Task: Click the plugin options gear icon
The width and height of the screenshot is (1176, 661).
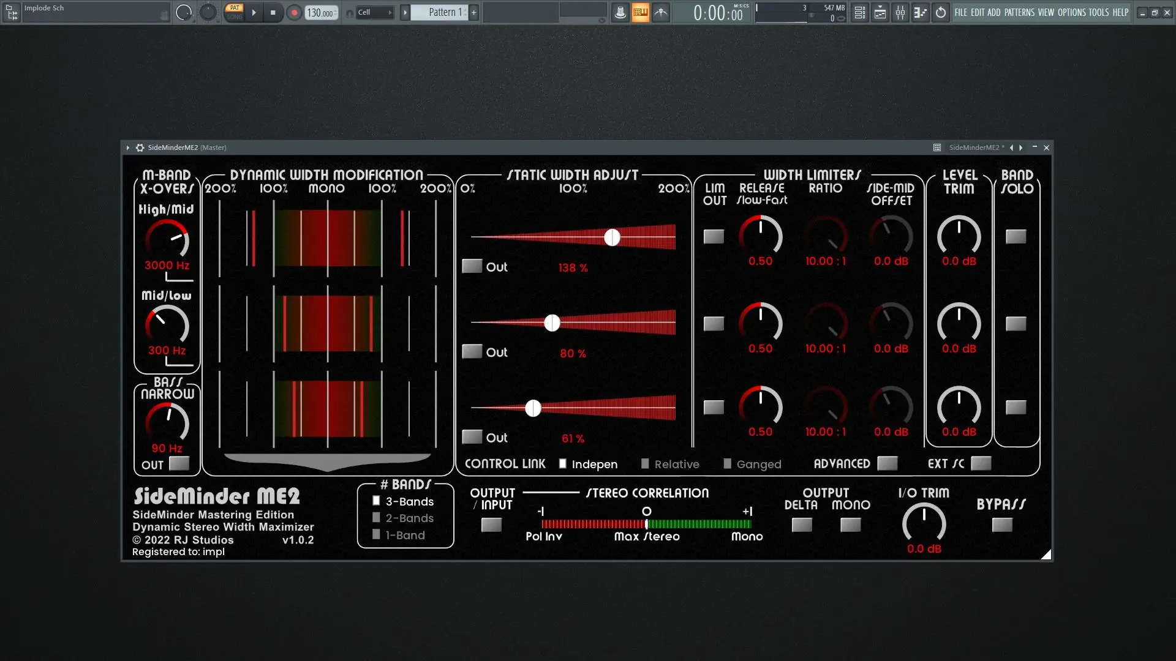Action: click(140, 148)
